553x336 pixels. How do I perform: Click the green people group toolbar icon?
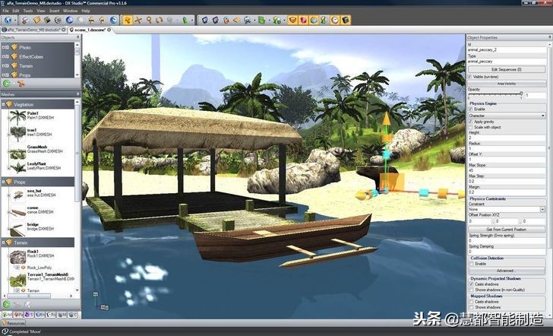[276, 20]
